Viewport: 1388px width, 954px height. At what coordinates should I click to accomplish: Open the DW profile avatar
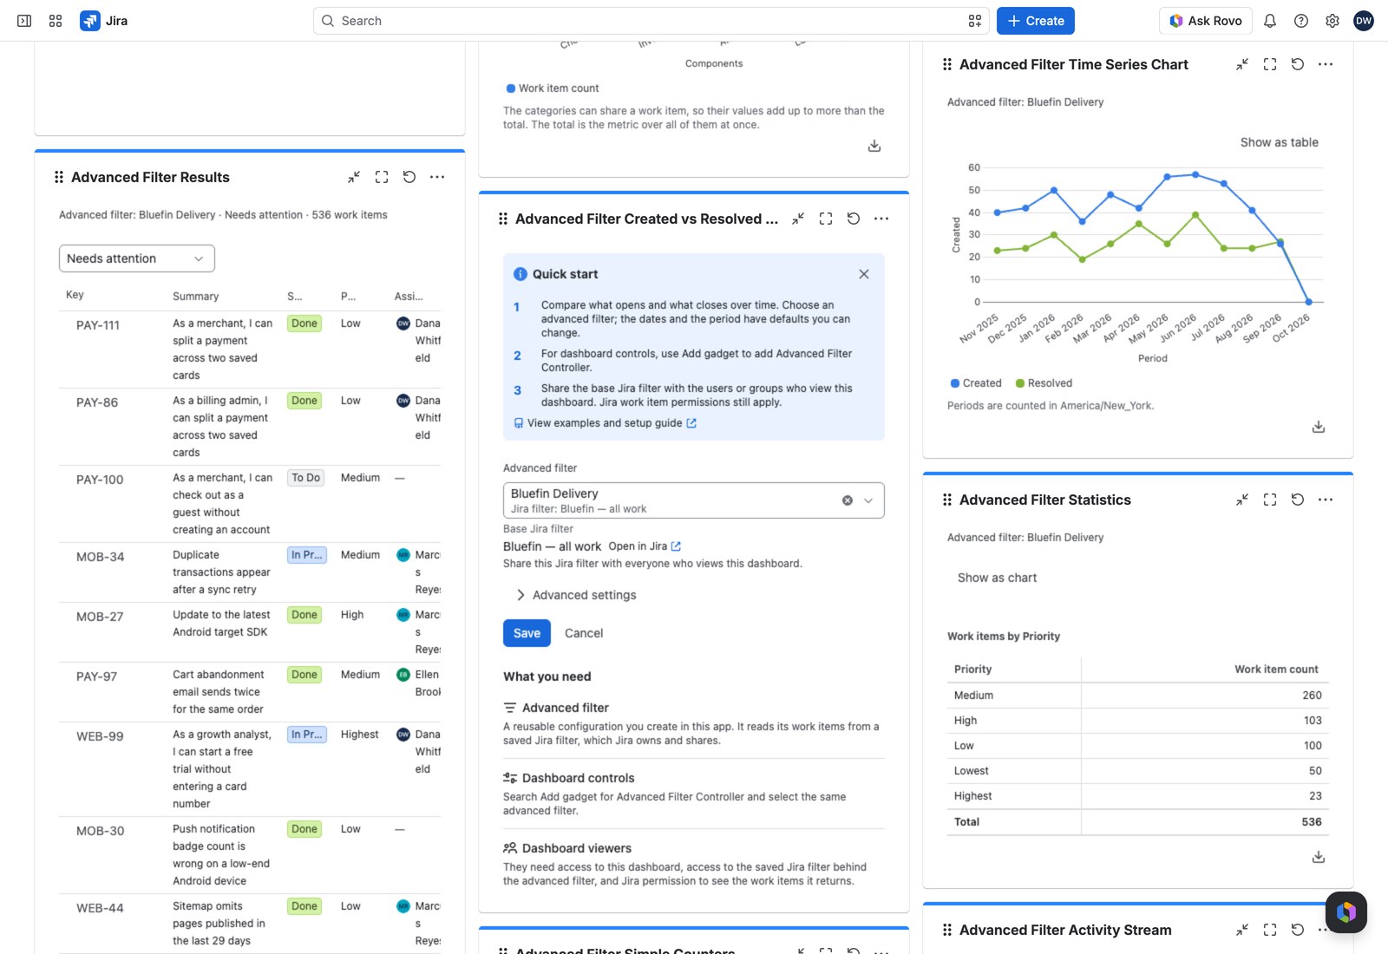coord(1364,21)
